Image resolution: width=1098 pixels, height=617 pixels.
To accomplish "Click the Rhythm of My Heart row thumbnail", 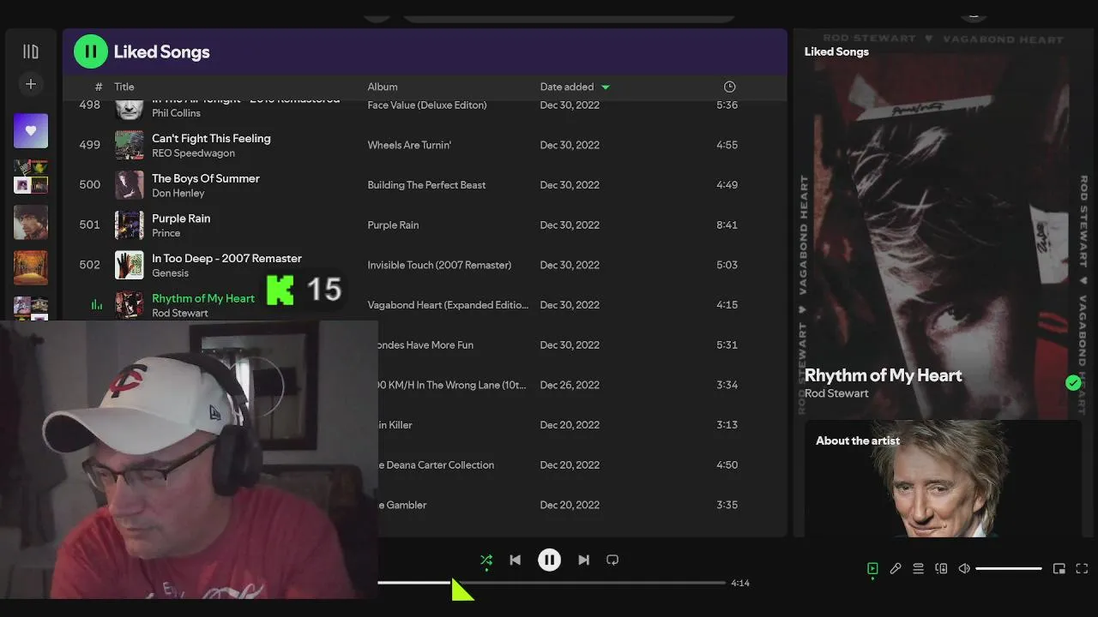I will (x=130, y=305).
